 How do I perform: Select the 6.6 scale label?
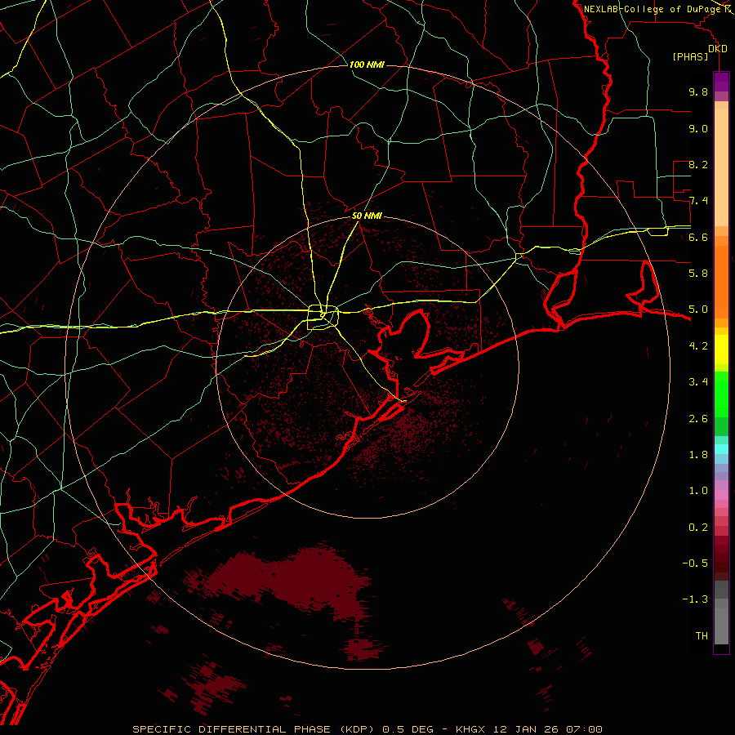(x=698, y=237)
